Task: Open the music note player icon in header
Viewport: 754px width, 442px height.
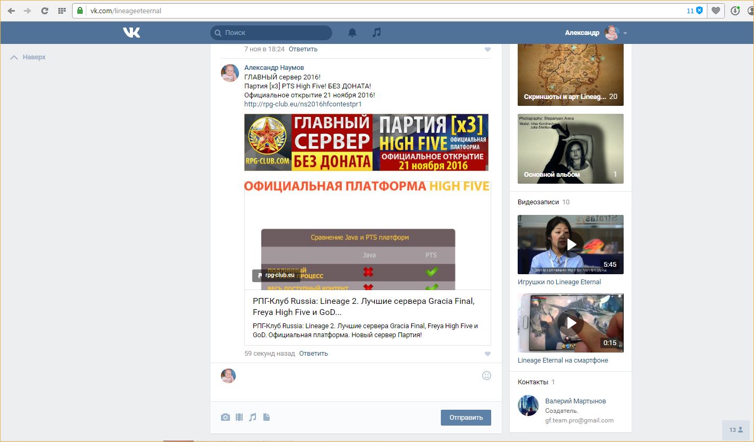Action: point(376,33)
